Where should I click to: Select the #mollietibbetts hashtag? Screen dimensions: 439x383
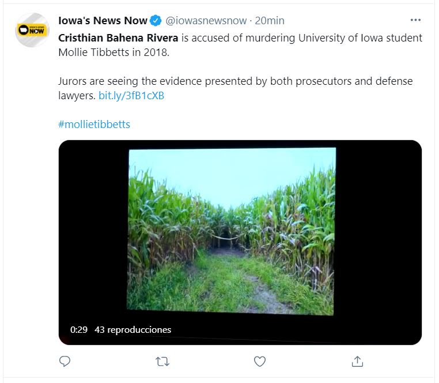94,125
